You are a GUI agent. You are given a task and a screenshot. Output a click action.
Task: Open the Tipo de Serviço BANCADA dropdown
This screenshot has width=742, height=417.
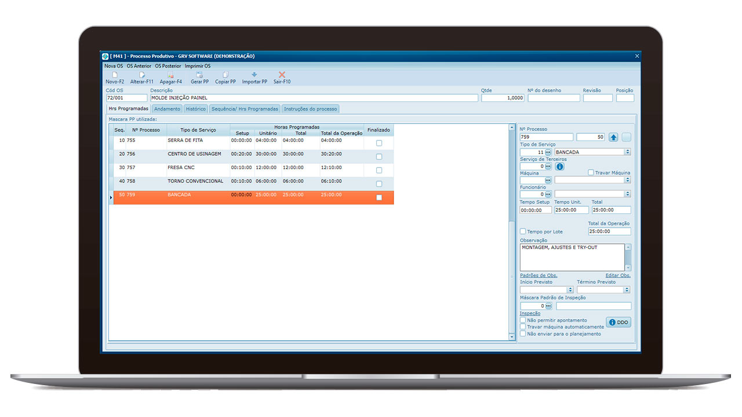[628, 152]
